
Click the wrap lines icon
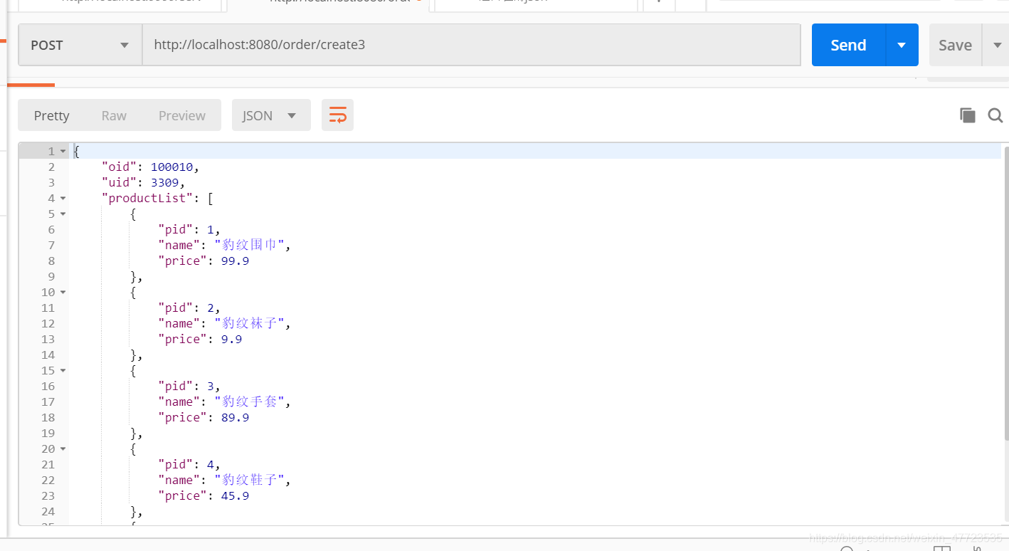[337, 115]
